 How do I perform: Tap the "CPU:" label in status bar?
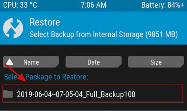pyautogui.click(x=10, y=5)
